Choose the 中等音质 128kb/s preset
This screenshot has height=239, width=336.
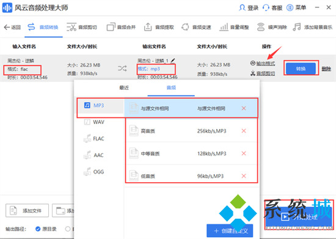coord(191,153)
